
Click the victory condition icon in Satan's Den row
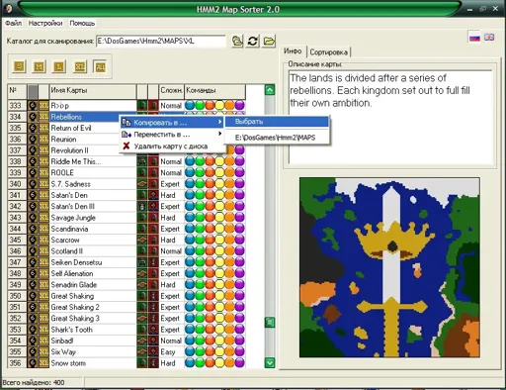click(x=142, y=195)
